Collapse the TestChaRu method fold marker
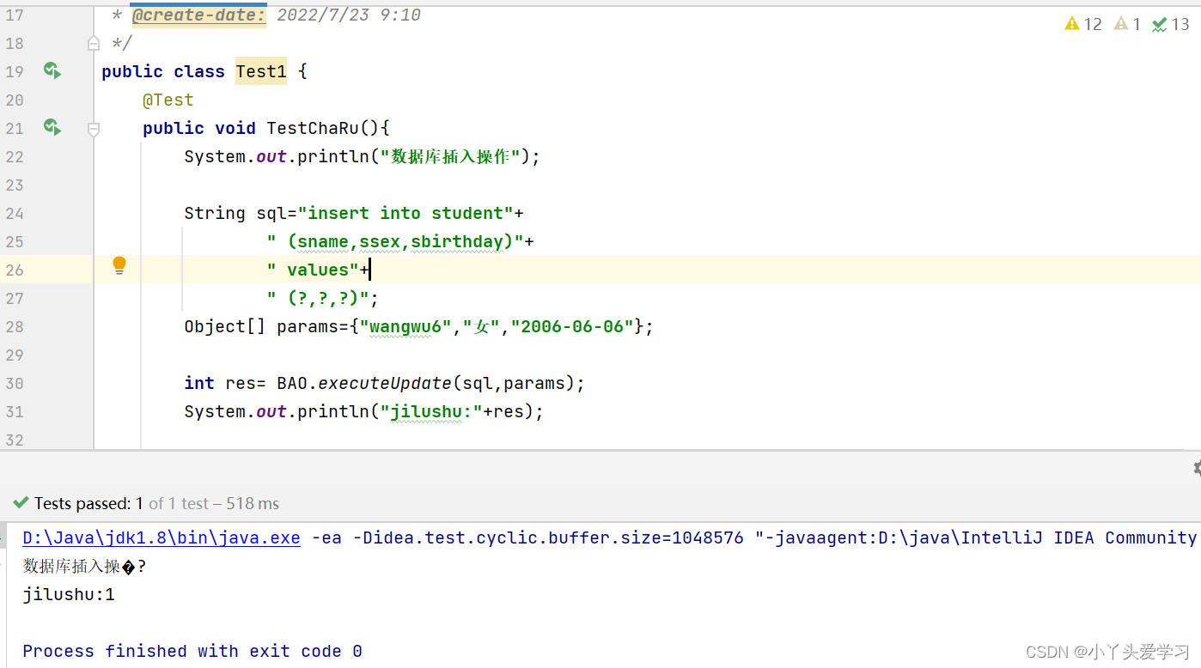This screenshot has width=1201, height=668. pyautogui.click(x=94, y=129)
